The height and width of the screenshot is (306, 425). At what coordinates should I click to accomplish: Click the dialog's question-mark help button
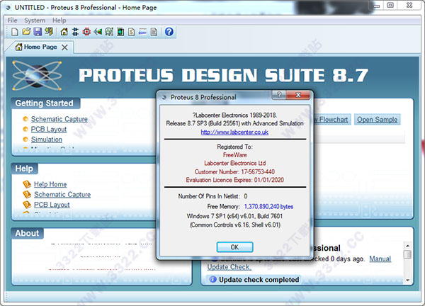[279, 95]
